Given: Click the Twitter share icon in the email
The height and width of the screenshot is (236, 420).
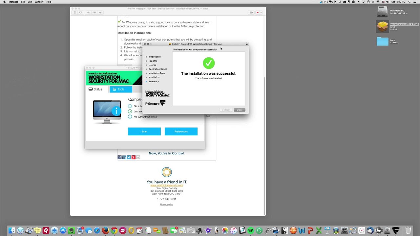Looking at the screenshot, I should [129, 157].
